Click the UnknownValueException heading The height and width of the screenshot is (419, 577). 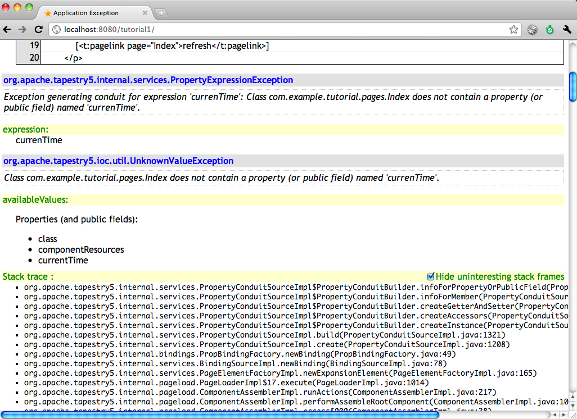(119, 161)
